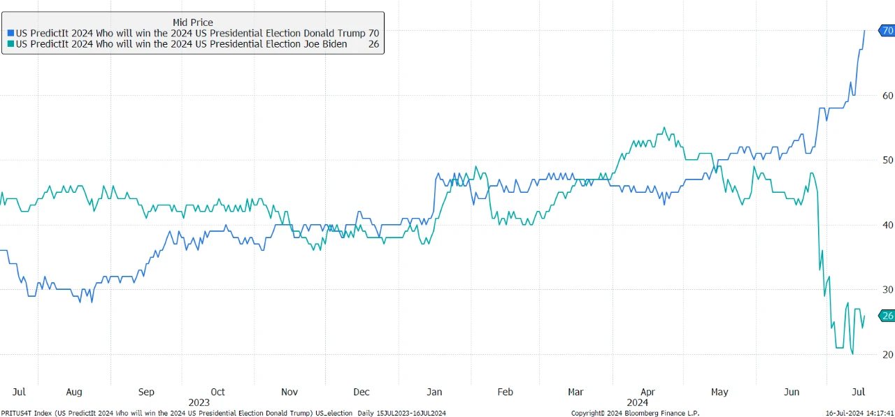Image resolution: width=895 pixels, height=417 pixels.
Task: Select the Donald Trump series legend entry
Action: point(194,33)
